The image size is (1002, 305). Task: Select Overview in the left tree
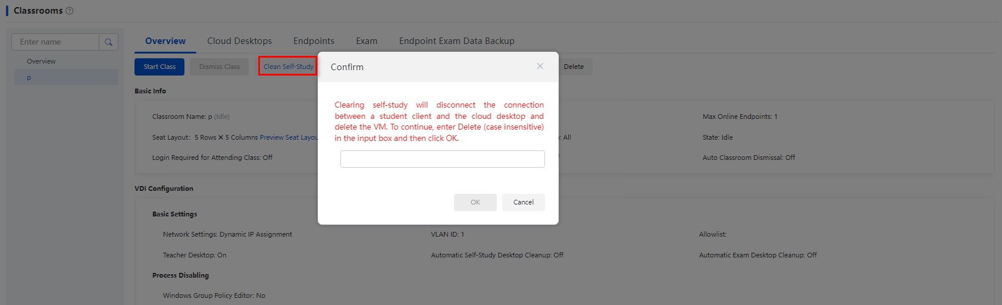[41, 61]
